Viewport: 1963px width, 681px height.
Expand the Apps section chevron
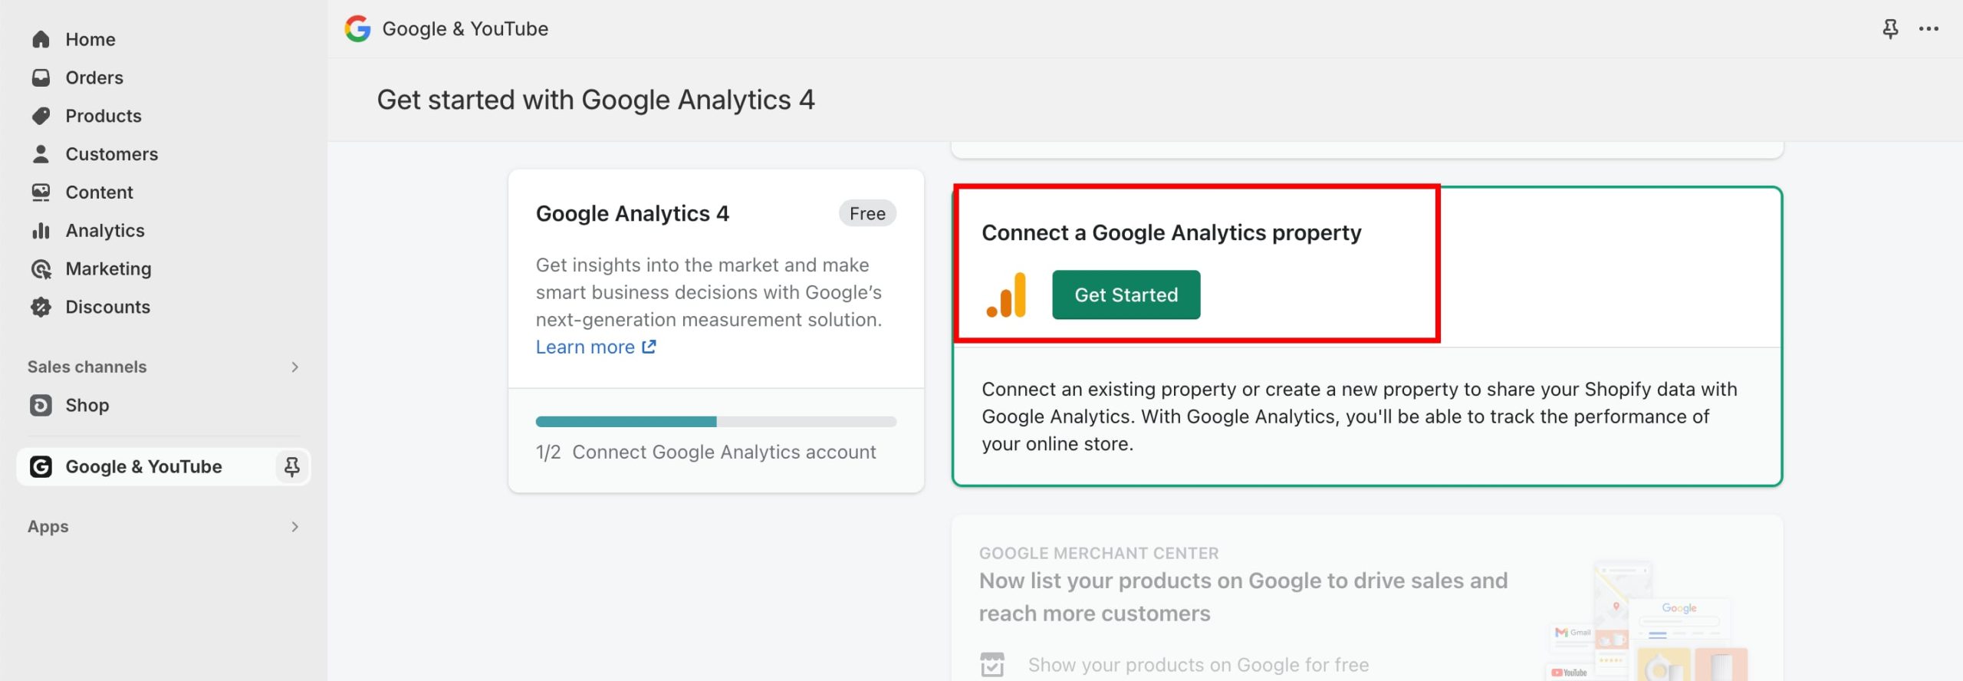295,527
